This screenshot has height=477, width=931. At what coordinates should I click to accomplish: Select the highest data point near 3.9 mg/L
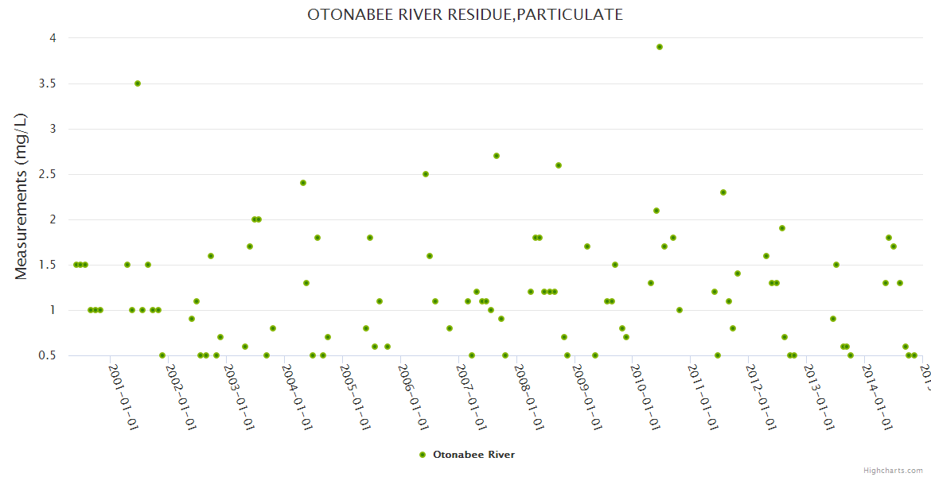click(x=660, y=47)
